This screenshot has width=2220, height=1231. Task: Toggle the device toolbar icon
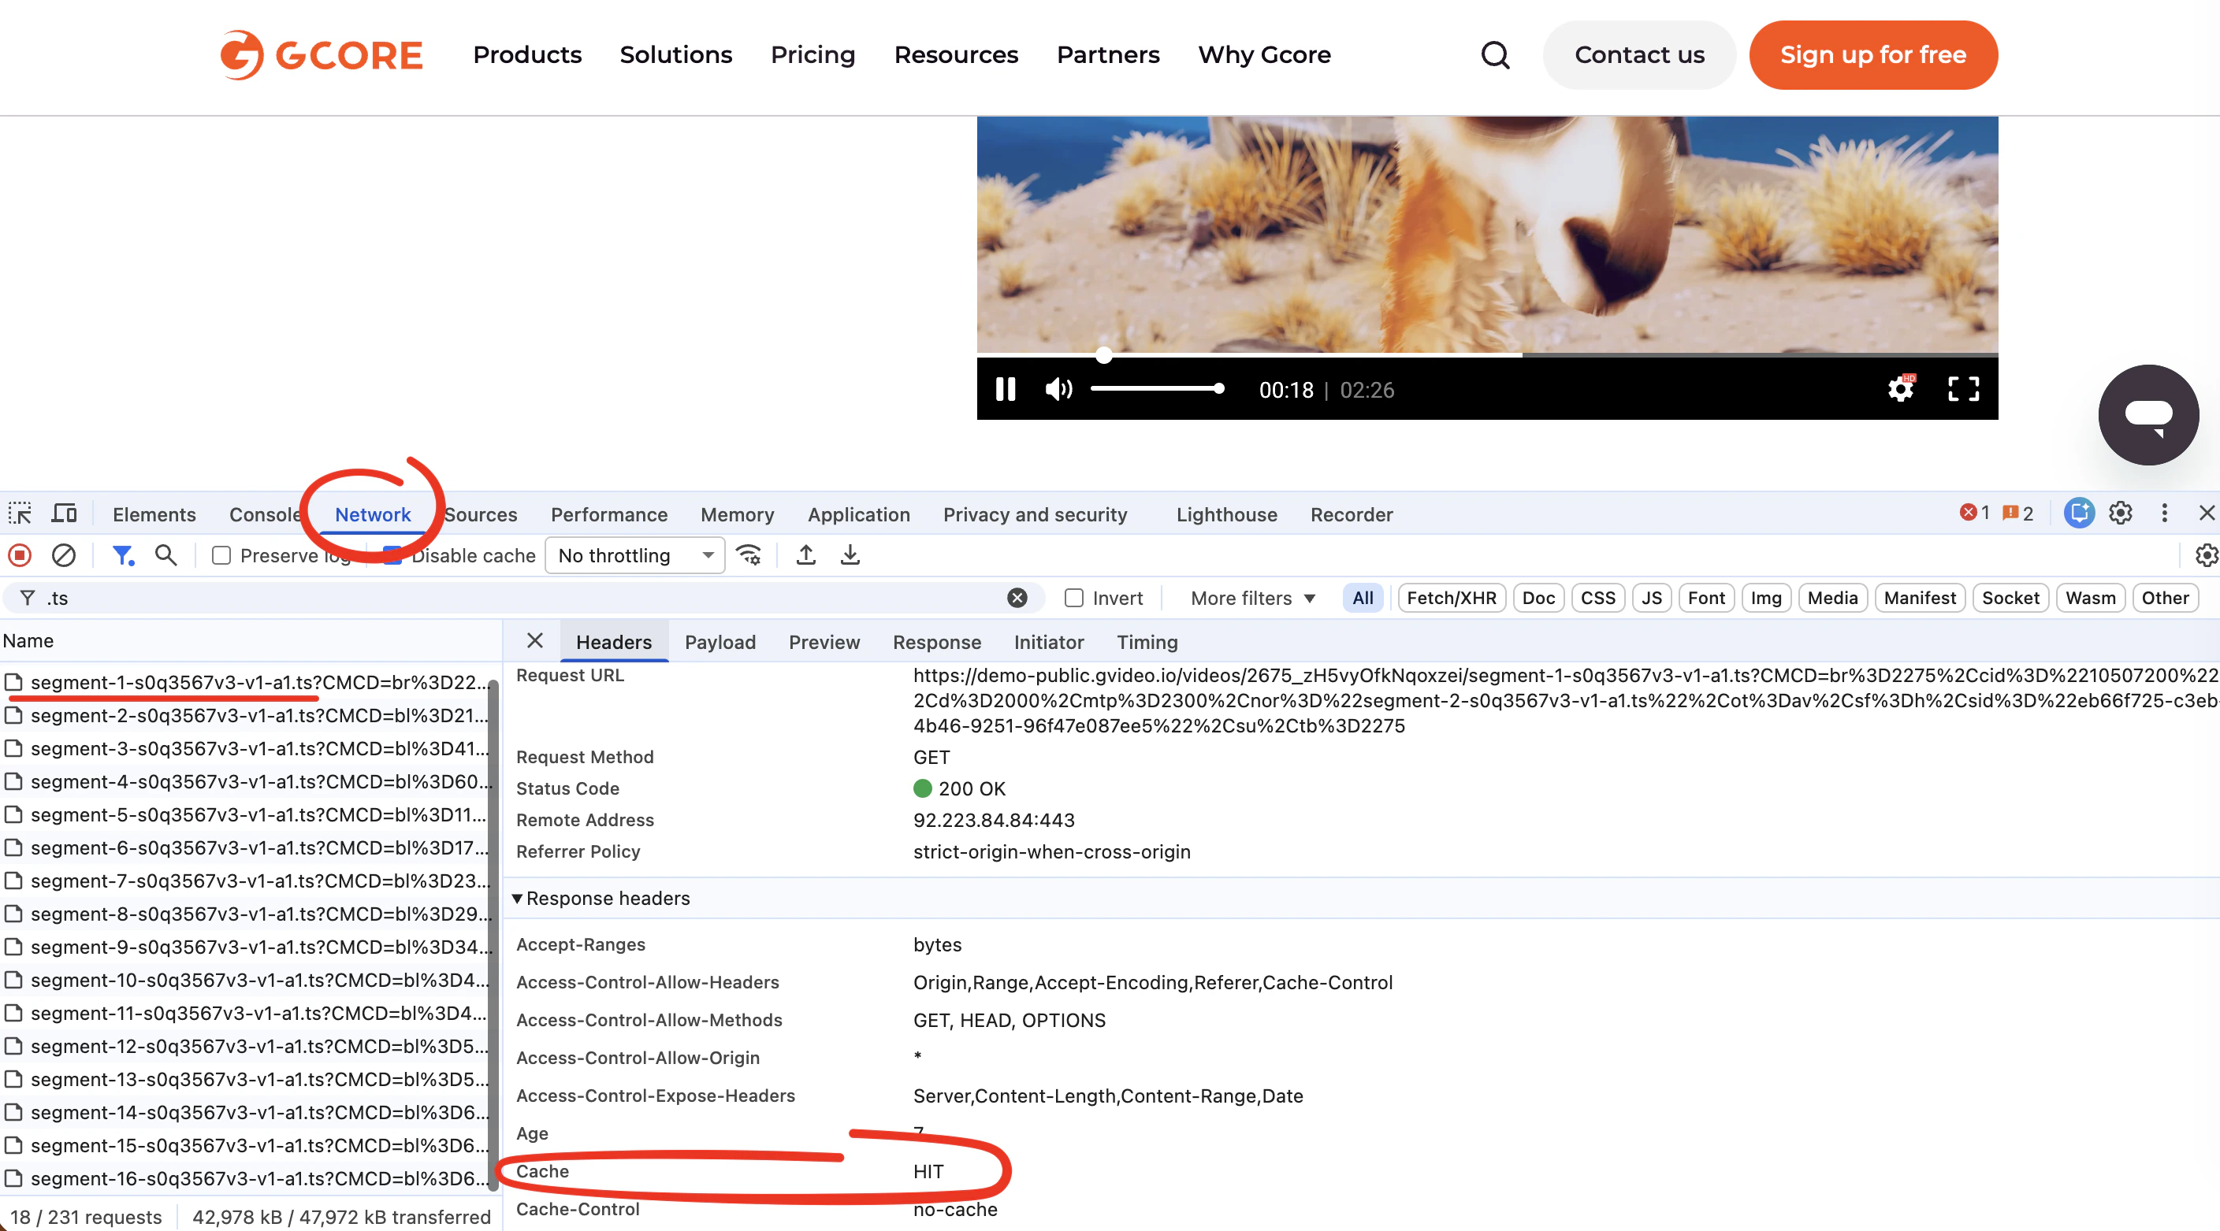tap(64, 514)
